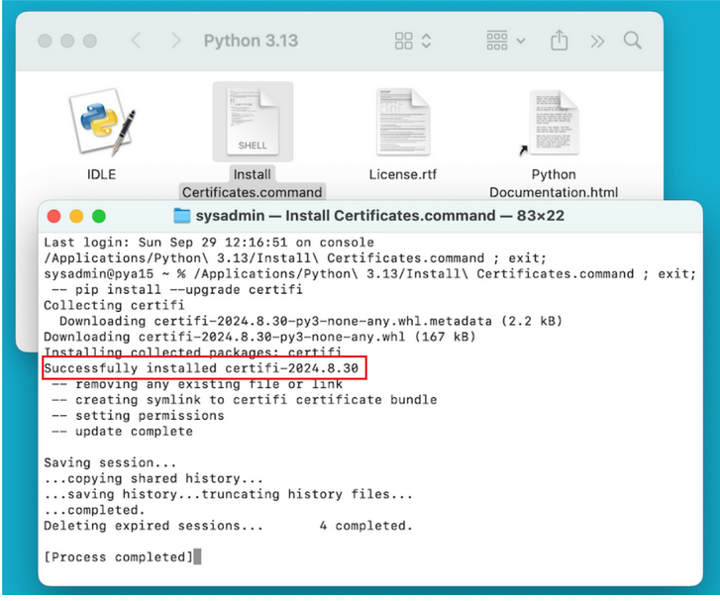Click '...copying shared history...' line
The image size is (720, 601).
[x=154, y=478]
